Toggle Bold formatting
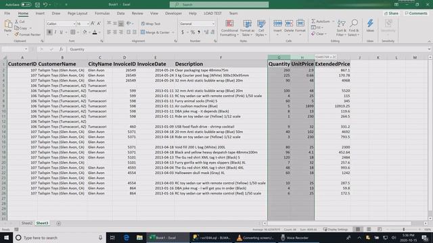This screenshot has height=243, width=433. point(49,32)
